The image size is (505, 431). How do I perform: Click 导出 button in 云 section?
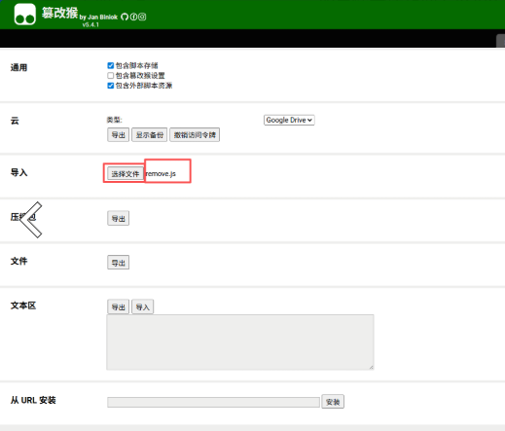pos(118,135)
